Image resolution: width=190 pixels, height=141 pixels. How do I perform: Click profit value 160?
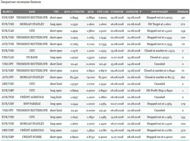183,77
